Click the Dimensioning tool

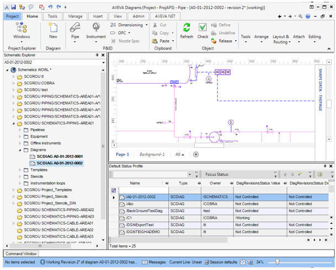tap(129, 25)
